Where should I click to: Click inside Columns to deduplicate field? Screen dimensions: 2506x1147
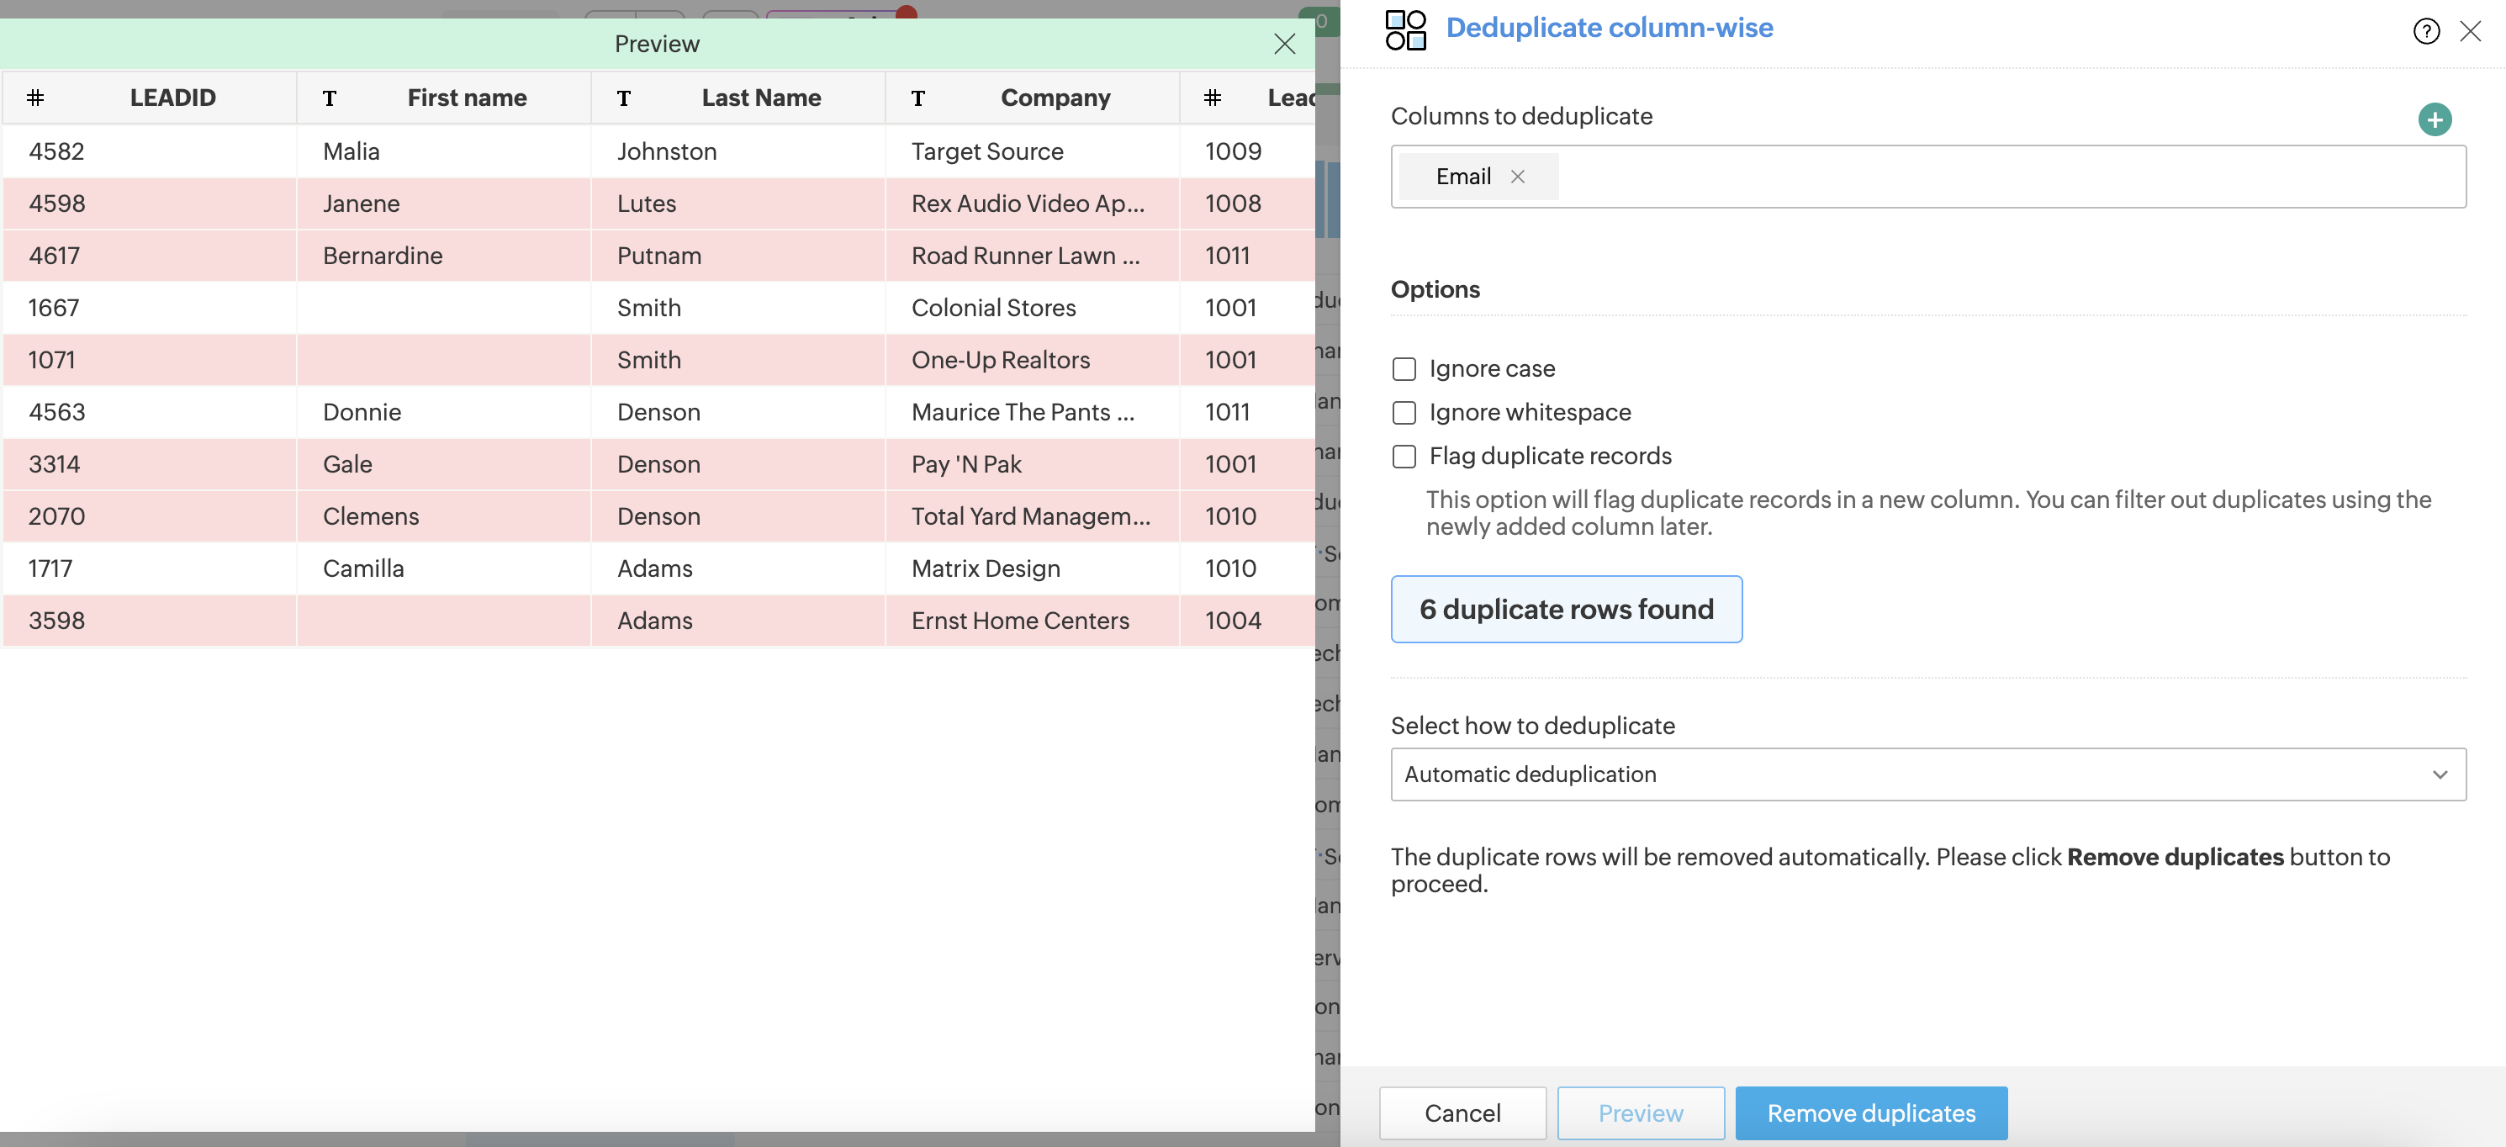[x=2004, y=176]
